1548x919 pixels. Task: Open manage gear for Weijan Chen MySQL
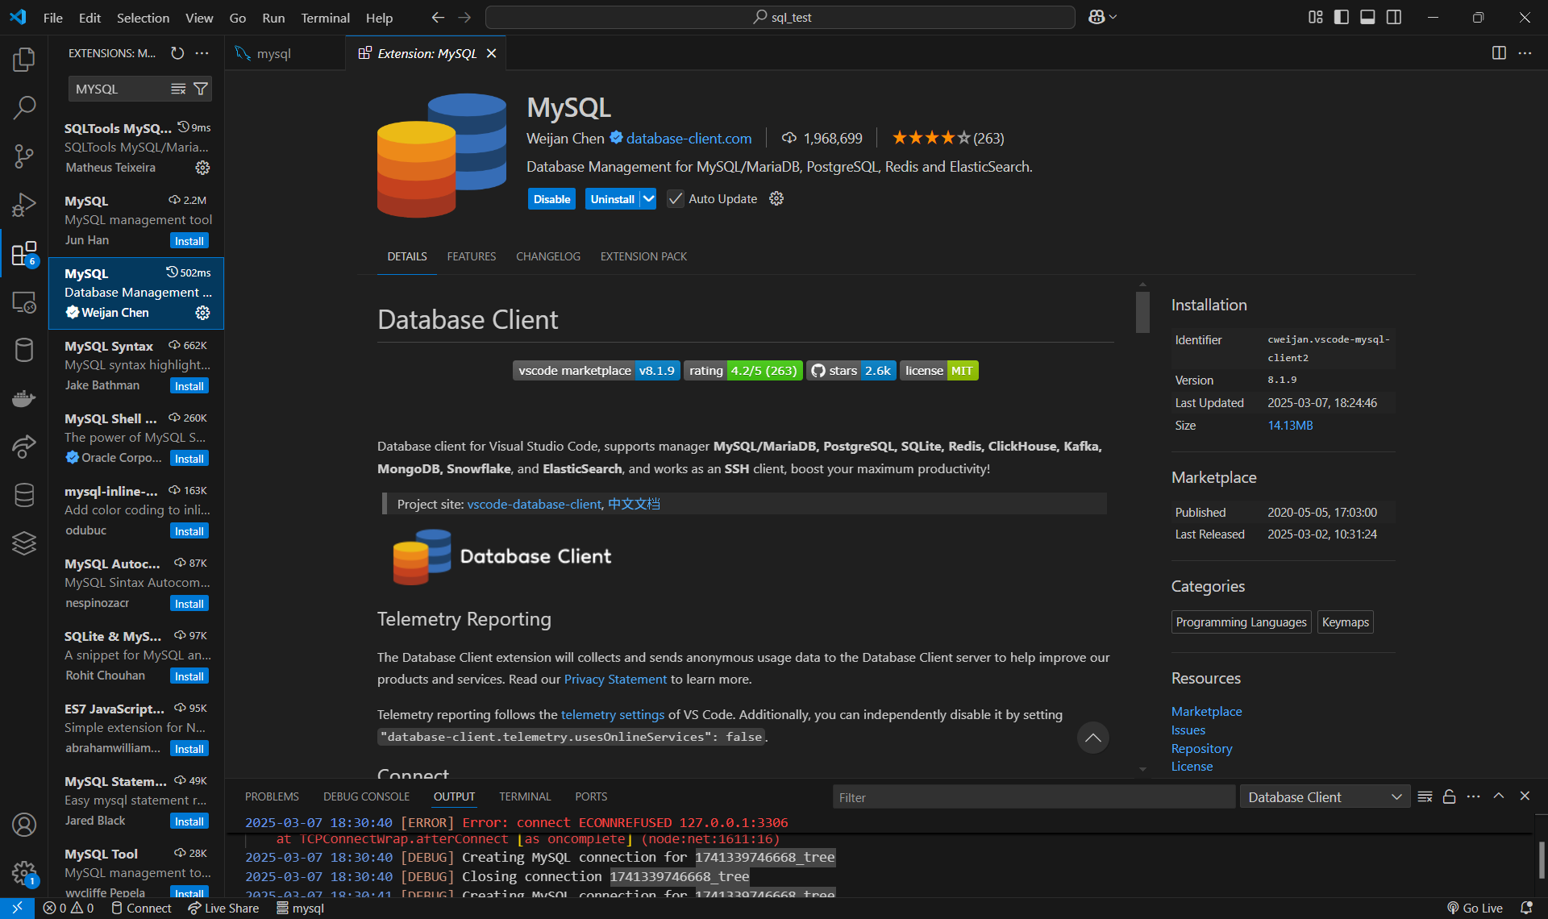(x=202, y=313)
